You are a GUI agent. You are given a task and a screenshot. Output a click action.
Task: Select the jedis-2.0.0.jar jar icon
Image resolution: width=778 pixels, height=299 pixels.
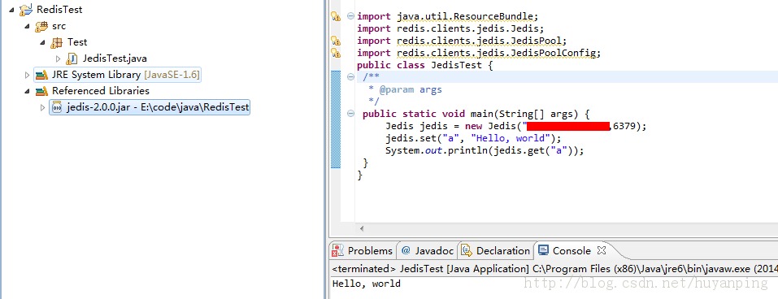point(57,107)
